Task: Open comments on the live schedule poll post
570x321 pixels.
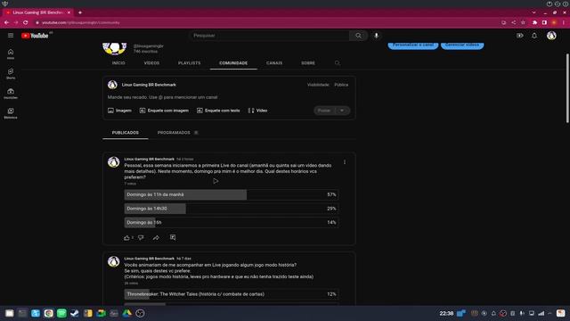Action: click(173, 237)
